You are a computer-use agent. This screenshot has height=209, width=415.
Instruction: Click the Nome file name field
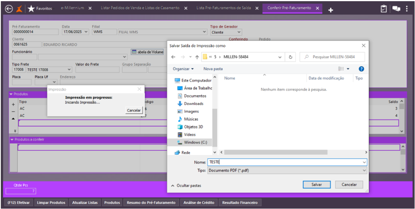pos(287,162)
